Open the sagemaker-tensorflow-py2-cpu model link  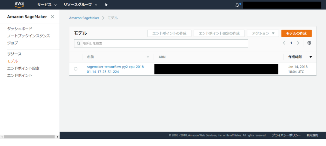(116, 69)
